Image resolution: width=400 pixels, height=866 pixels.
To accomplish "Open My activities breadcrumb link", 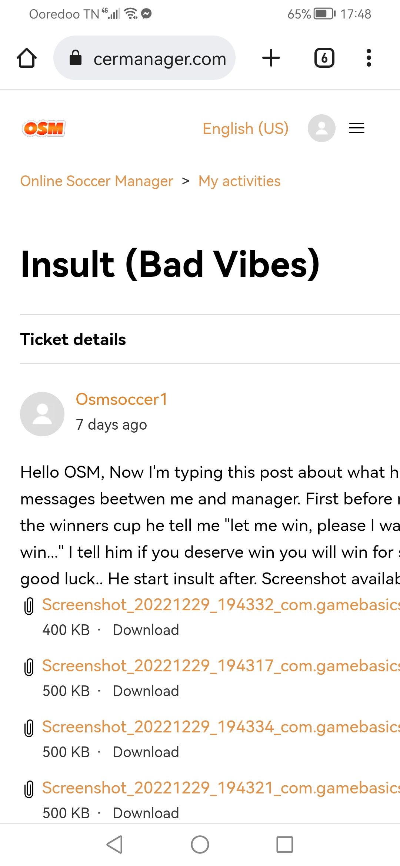I will coord(240,181).
